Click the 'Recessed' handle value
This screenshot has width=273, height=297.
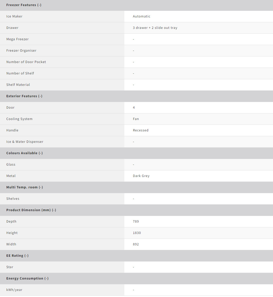[x=141, y=130]
